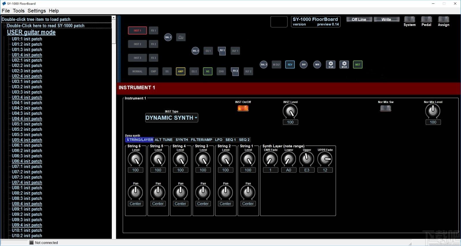Select the INST 1 block in signal chain

(137, 30)
